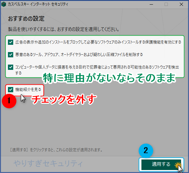This screenshot has height=173, width=189.
Task: Click the 適用する button
Action: (161, 164)
